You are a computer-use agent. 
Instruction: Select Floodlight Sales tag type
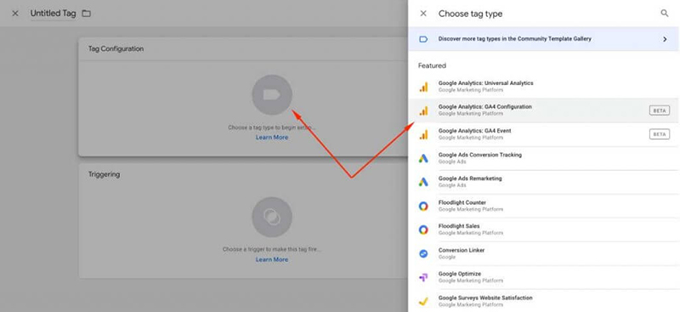(x=544, y=230)
